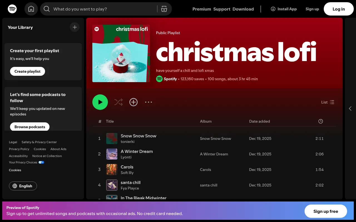Open the 'Carols' album column link
Image resolution: width=356 pixels, height=222 pixels.
tap(206, 170)
